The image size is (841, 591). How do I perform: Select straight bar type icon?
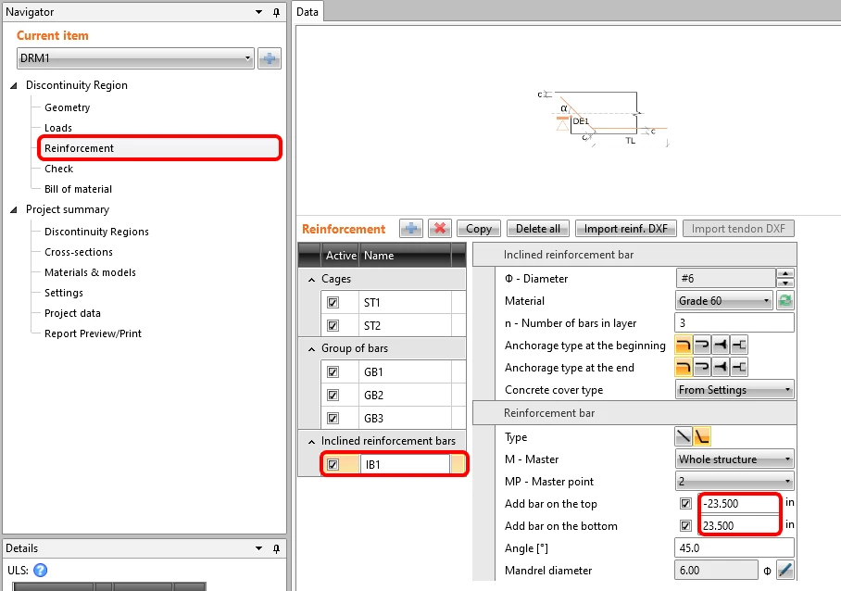pyautogui.click(x=684, y=436)
